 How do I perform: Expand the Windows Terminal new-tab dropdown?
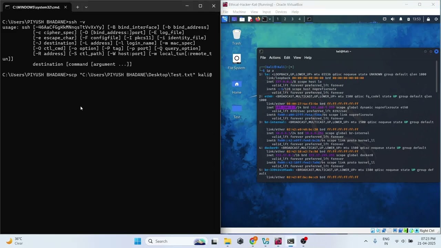[86, 7]
